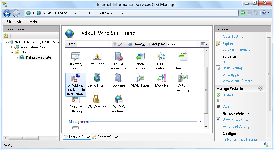Open the Logging feature
Screen dimensions: 274x150
click(x=118, y=80)
